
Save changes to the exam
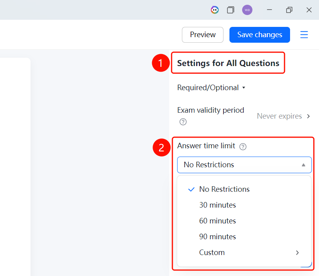point(260,35)
